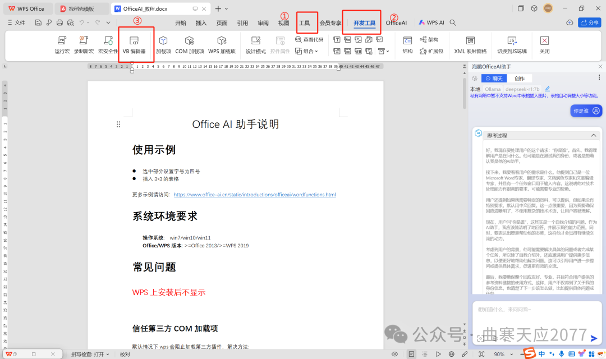
Task: Open COM 加载项 add-ins
Action: click(190, 45)
